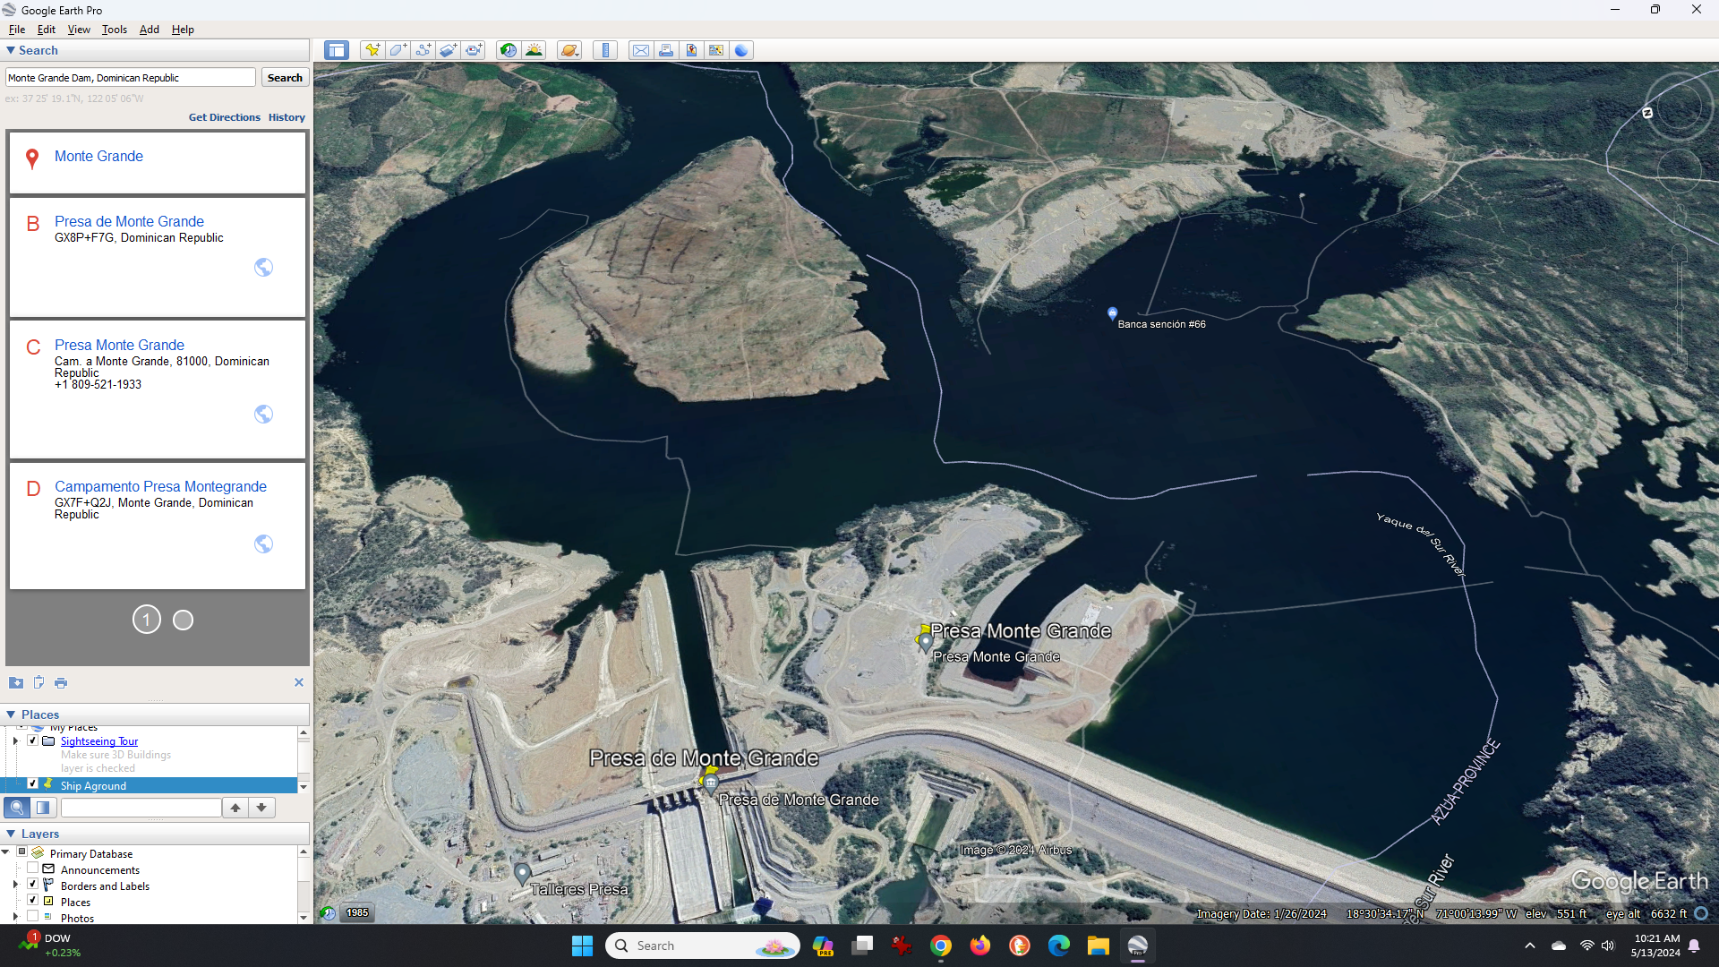Disable the Borders and Labels layer
This screenshot has height=967, width=1719.
click(33, 885)
